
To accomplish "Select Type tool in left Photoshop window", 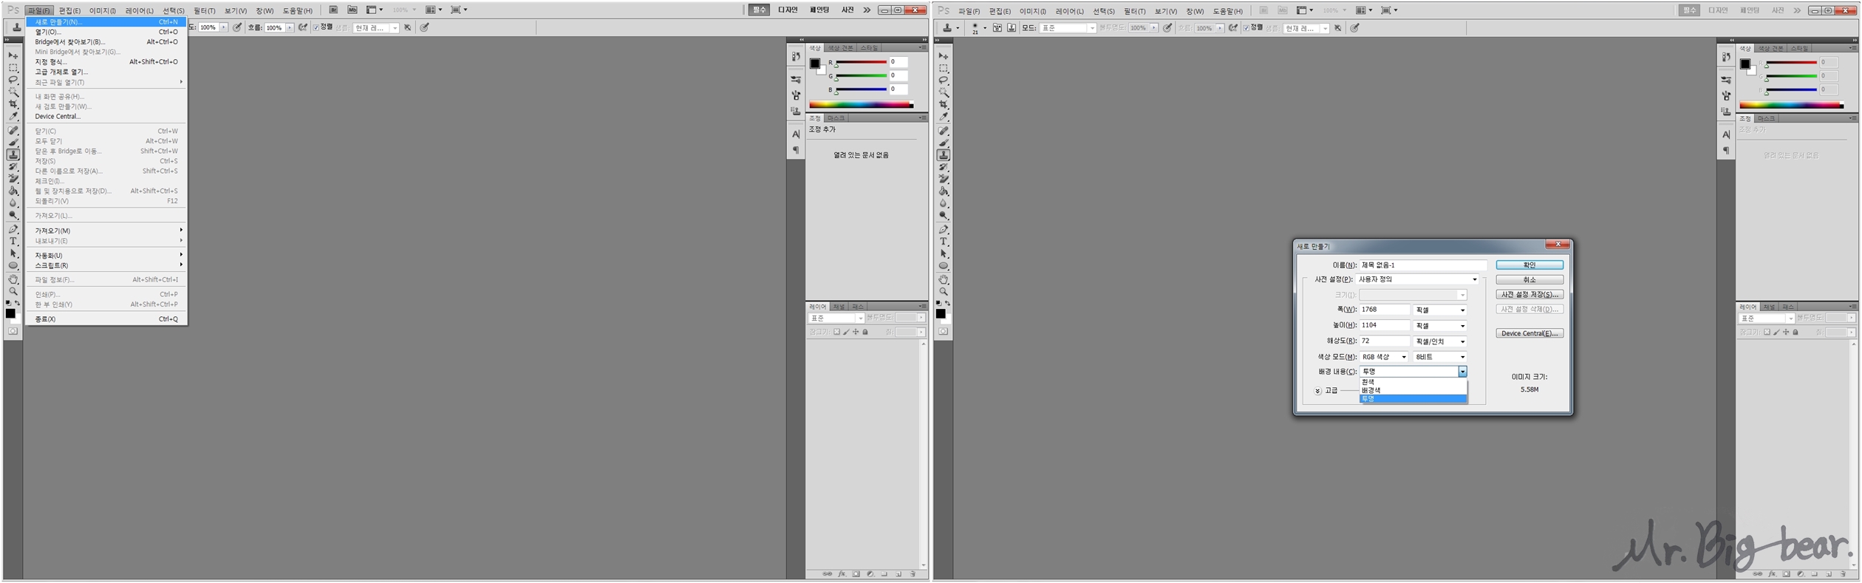I will click(13, 242).
